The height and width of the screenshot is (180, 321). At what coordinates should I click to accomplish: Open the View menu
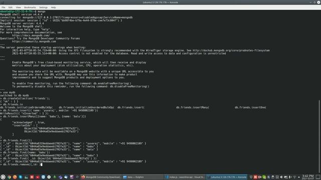tap(18, 7)
